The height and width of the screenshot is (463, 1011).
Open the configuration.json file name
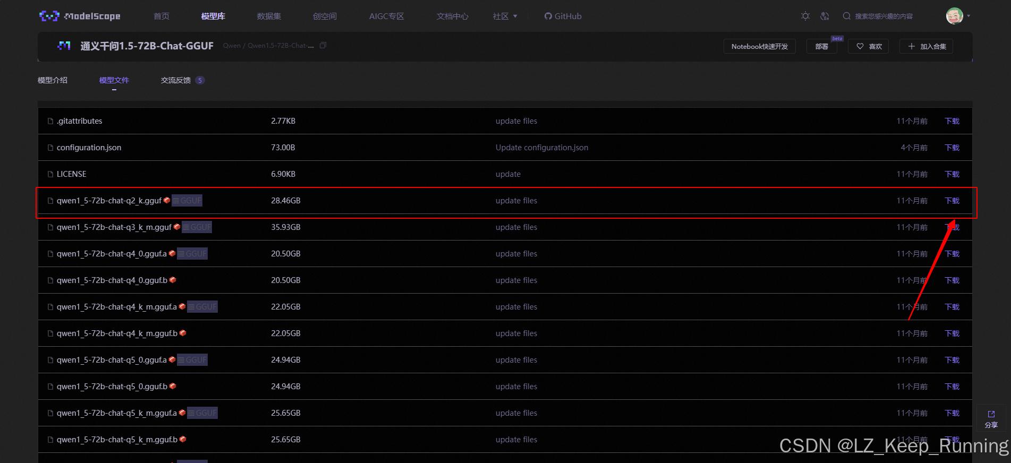click(x=89, y=148)
